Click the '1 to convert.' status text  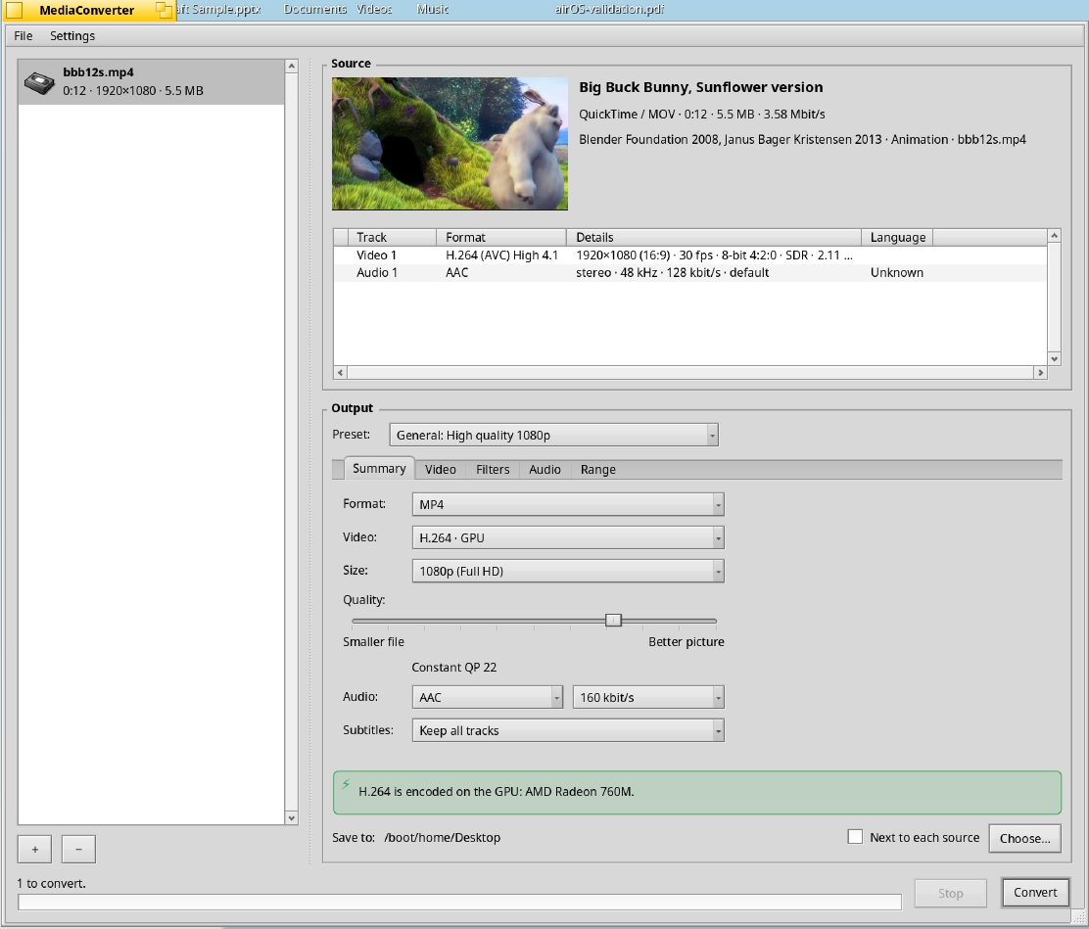[51, 883]
